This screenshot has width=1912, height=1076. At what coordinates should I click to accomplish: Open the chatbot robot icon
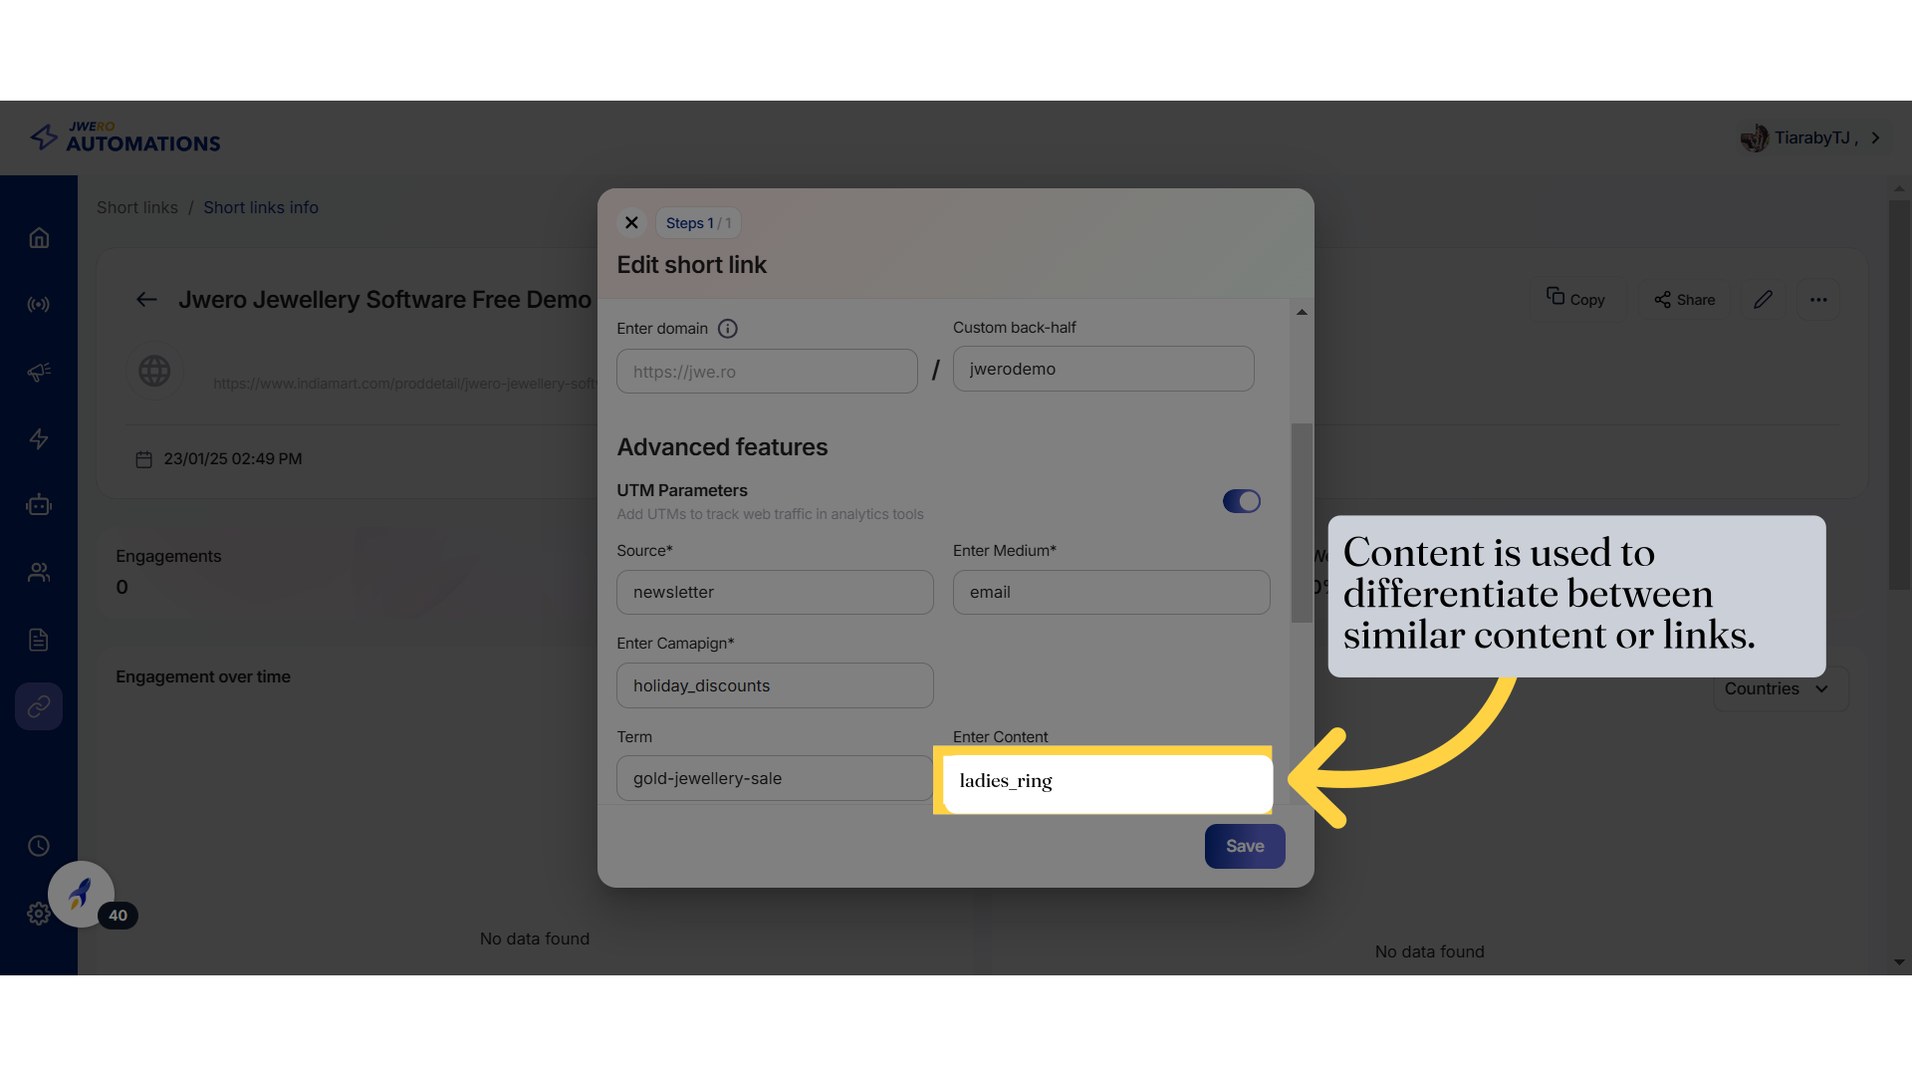tap(39, 505)
